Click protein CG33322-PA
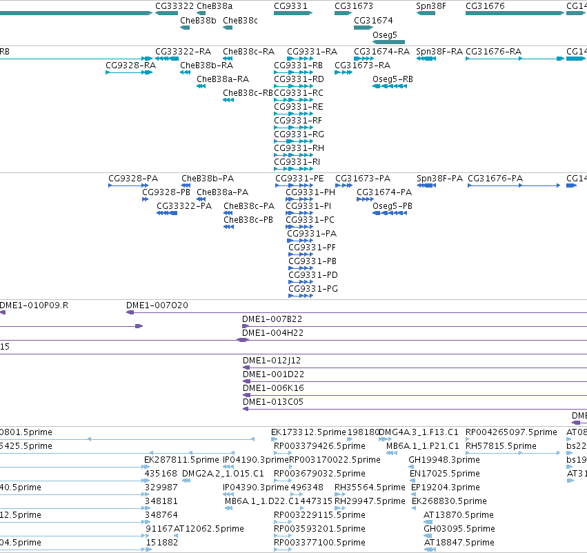This screenshot has height=553, width=587. pos(184,207)
